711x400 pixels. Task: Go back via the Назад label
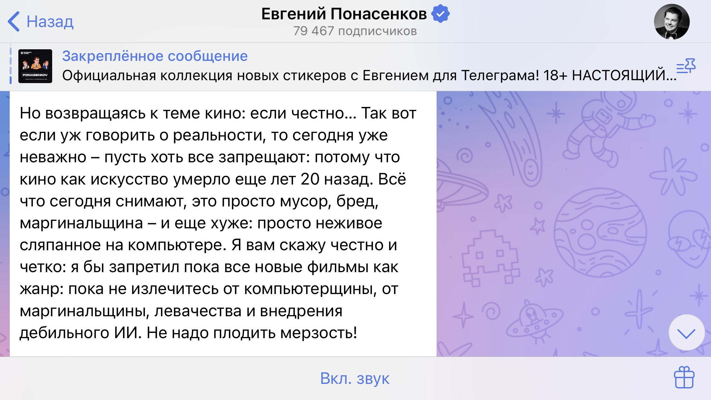[50, 22]
